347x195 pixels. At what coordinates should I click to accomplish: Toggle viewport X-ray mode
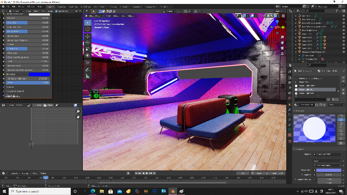point(261,16)
